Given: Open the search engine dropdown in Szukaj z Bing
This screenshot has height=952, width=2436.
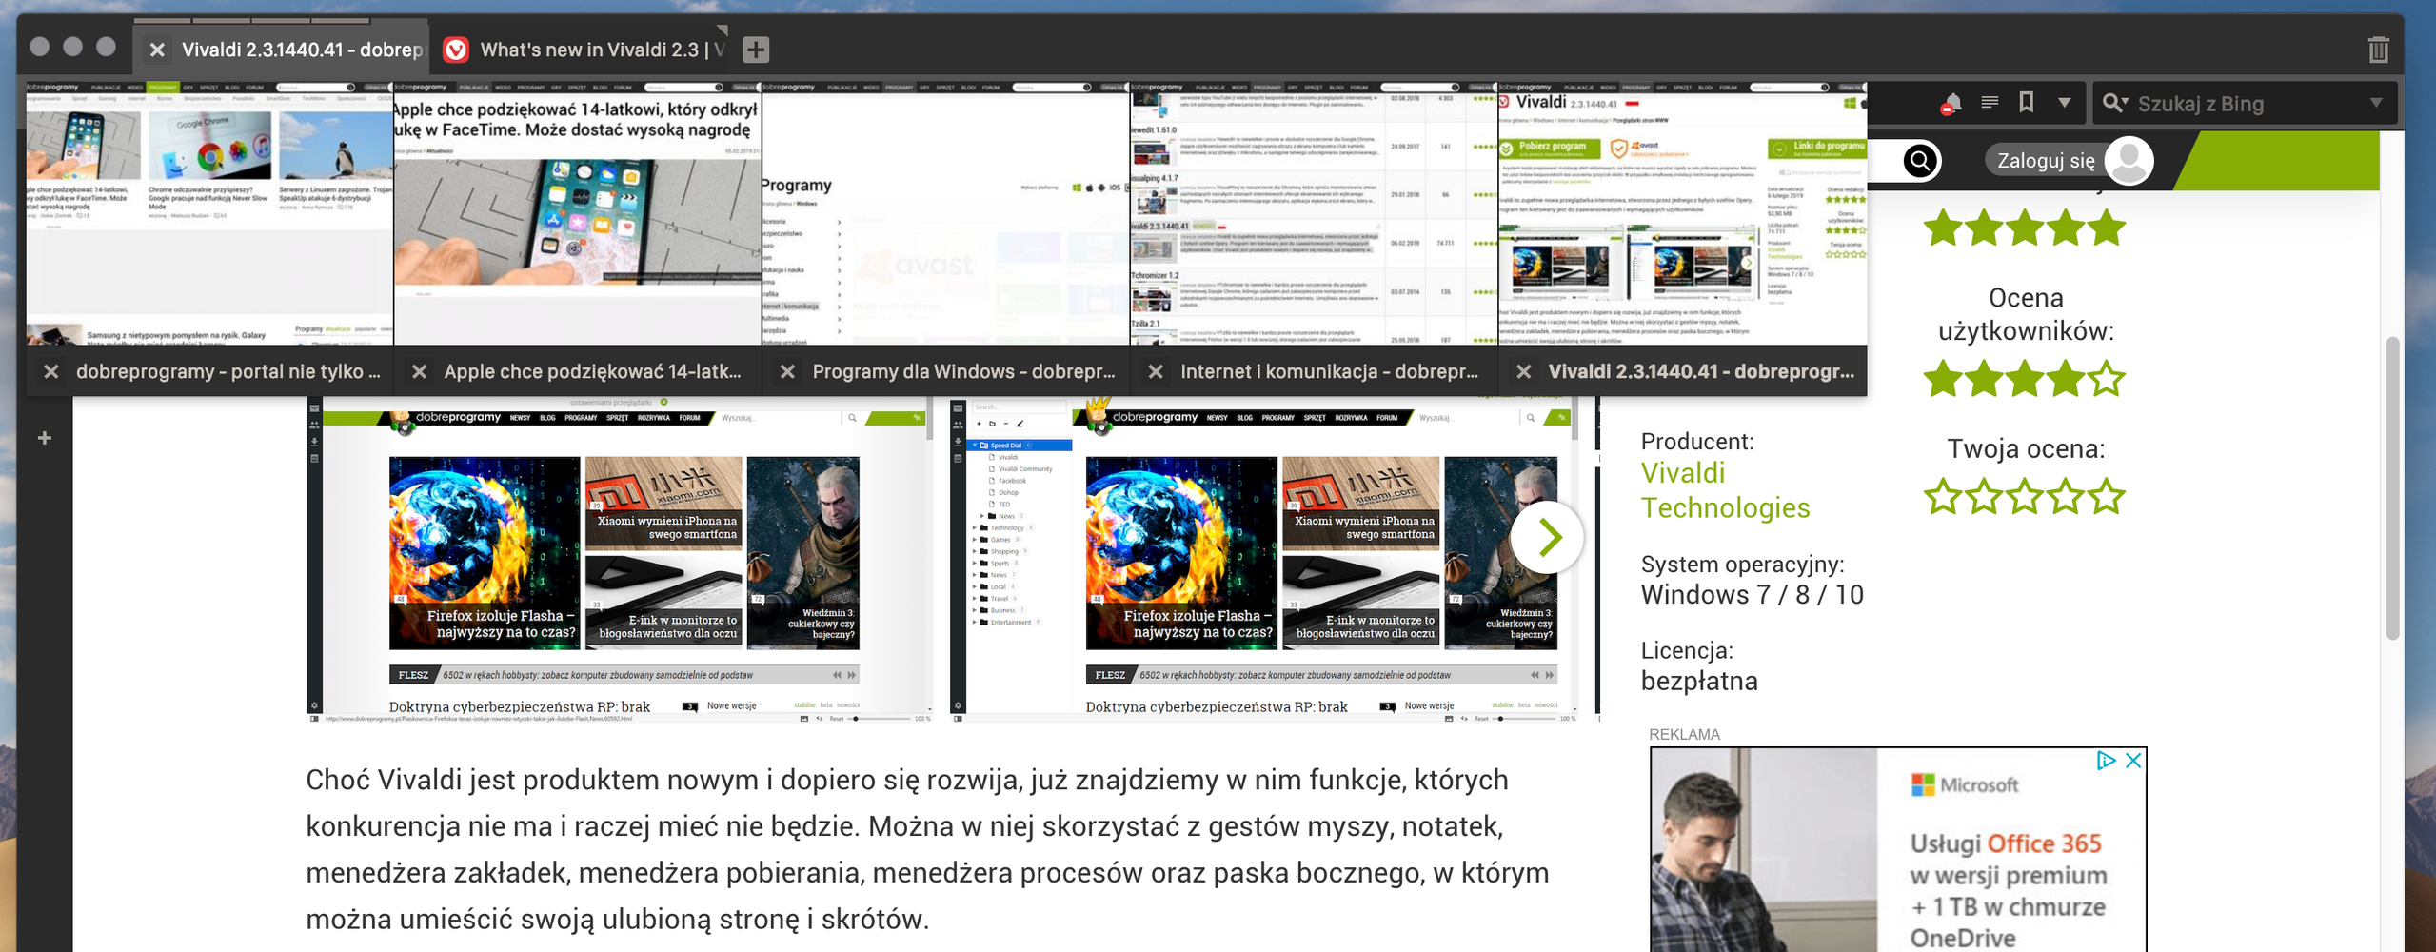Looking at the screenshot, I should 2115,102.
